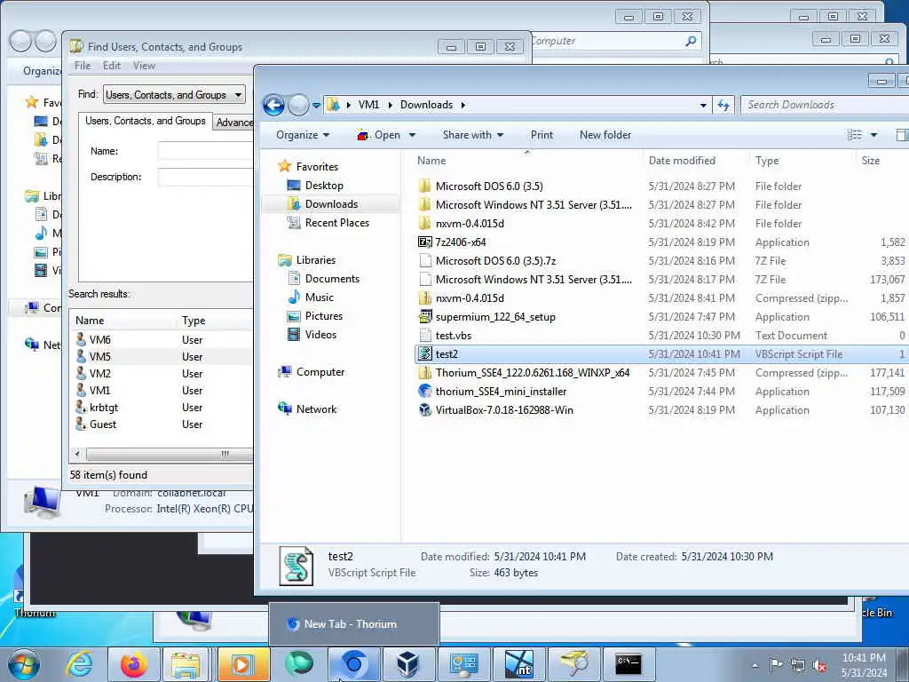Image resolution: width=909 pixels, height=682 pixels.
Task: Select nxvm-0.4.015d compressed zip icon
Action: [x=425, y=298]
